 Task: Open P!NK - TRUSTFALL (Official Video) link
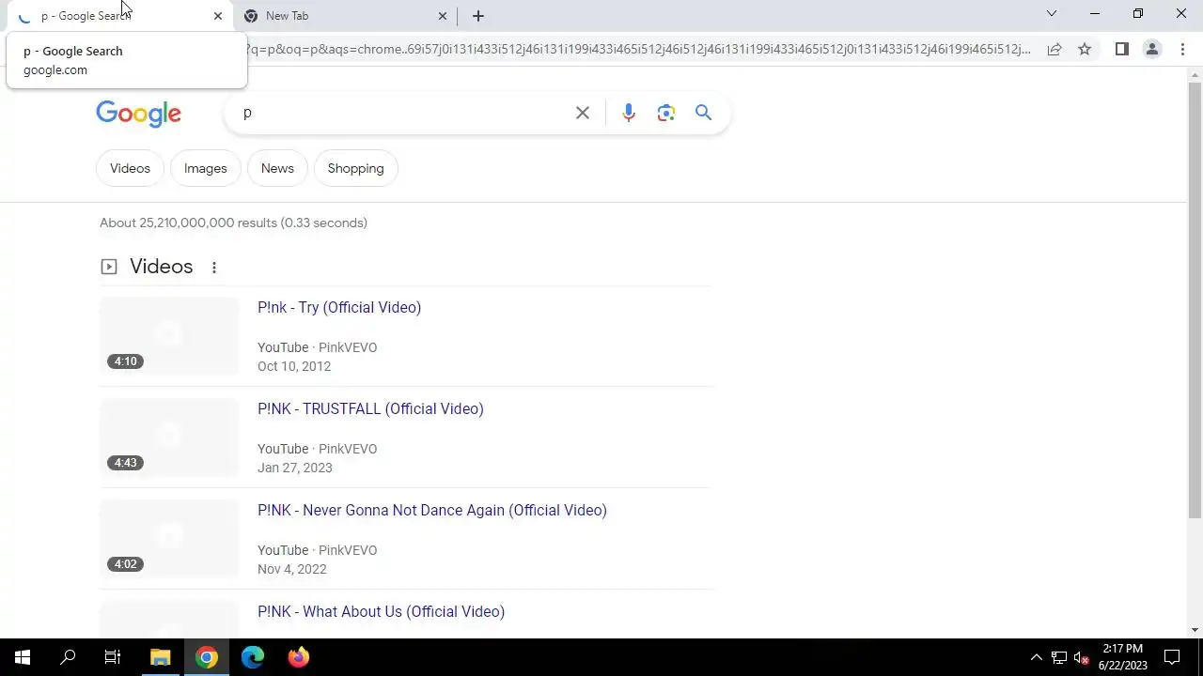point(370,408)
